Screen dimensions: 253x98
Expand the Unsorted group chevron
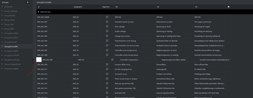2,7
